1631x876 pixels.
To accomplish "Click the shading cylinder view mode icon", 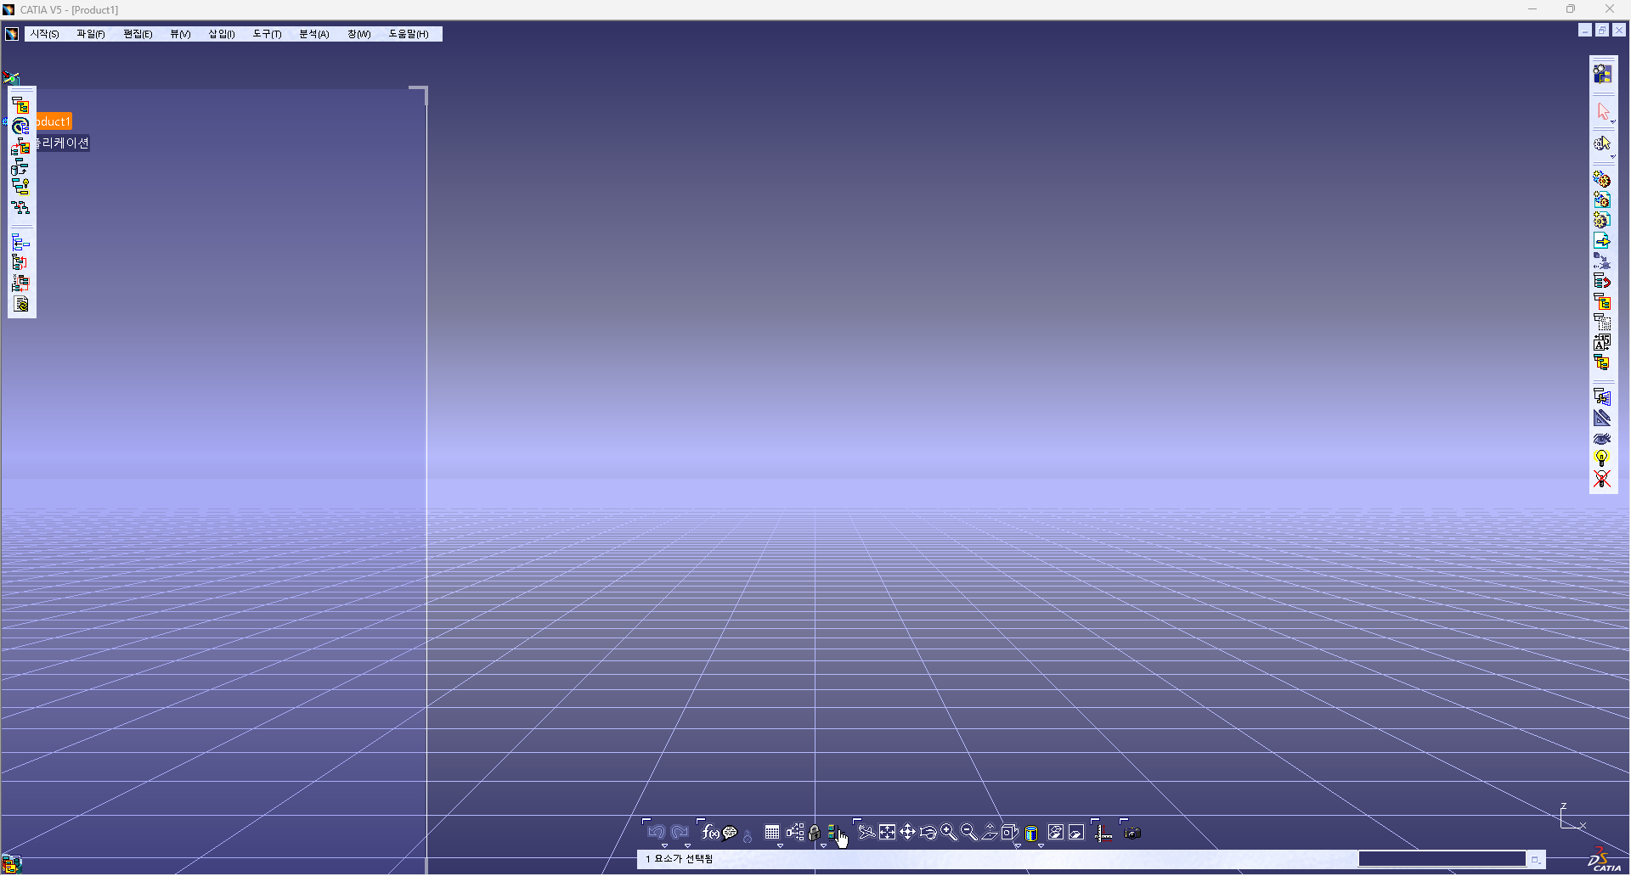I will tap(1031, 834).
